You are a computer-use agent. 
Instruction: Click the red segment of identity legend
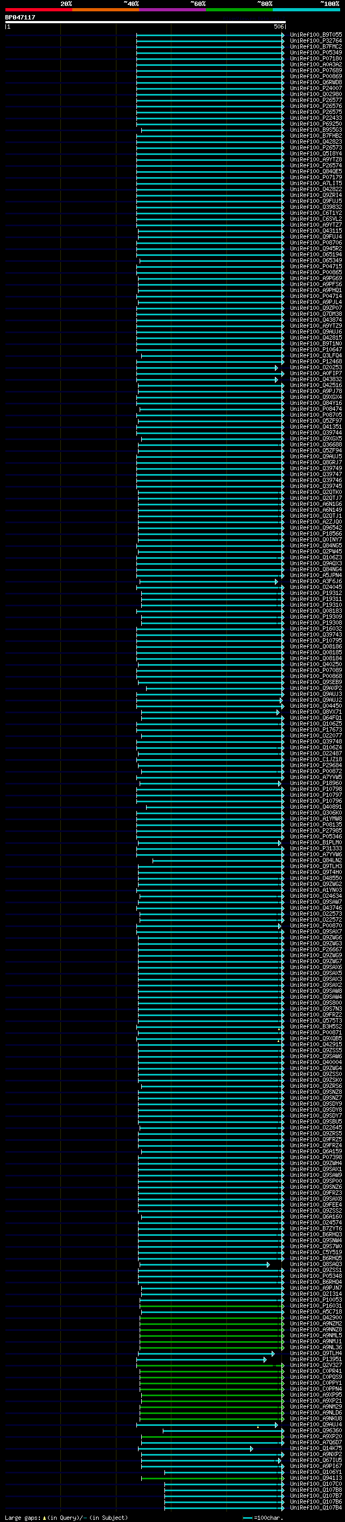[x=39, y=10]
